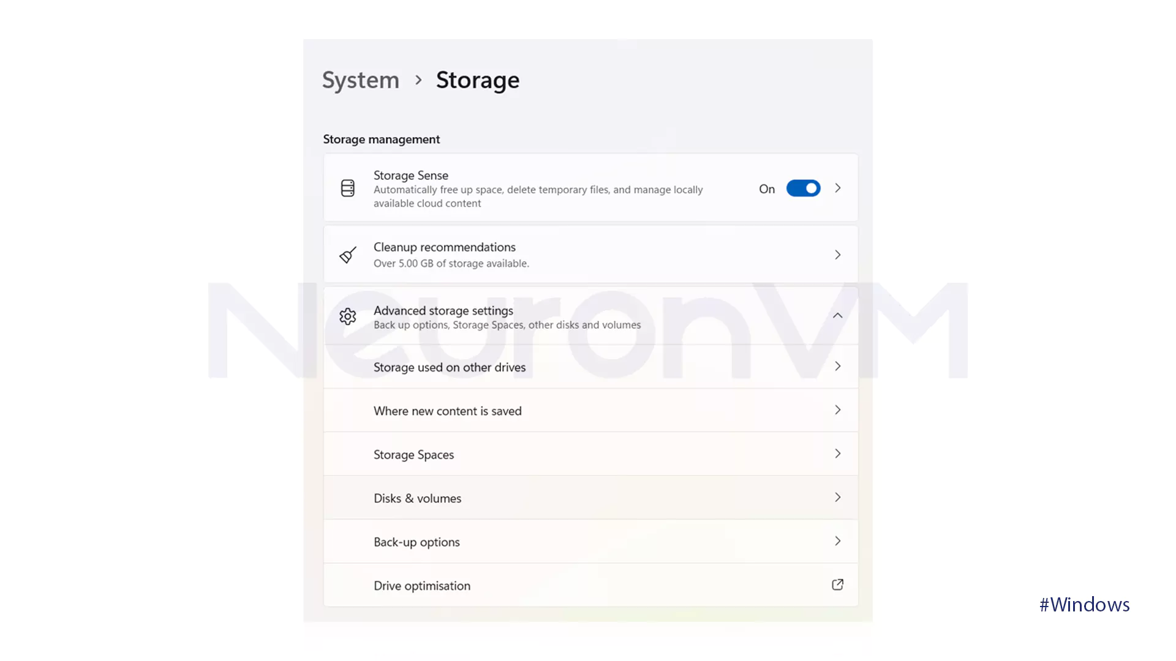Screen dimensions: 1176x661
Task: Click the Advanced storage settings label
Action: point(443,310)
